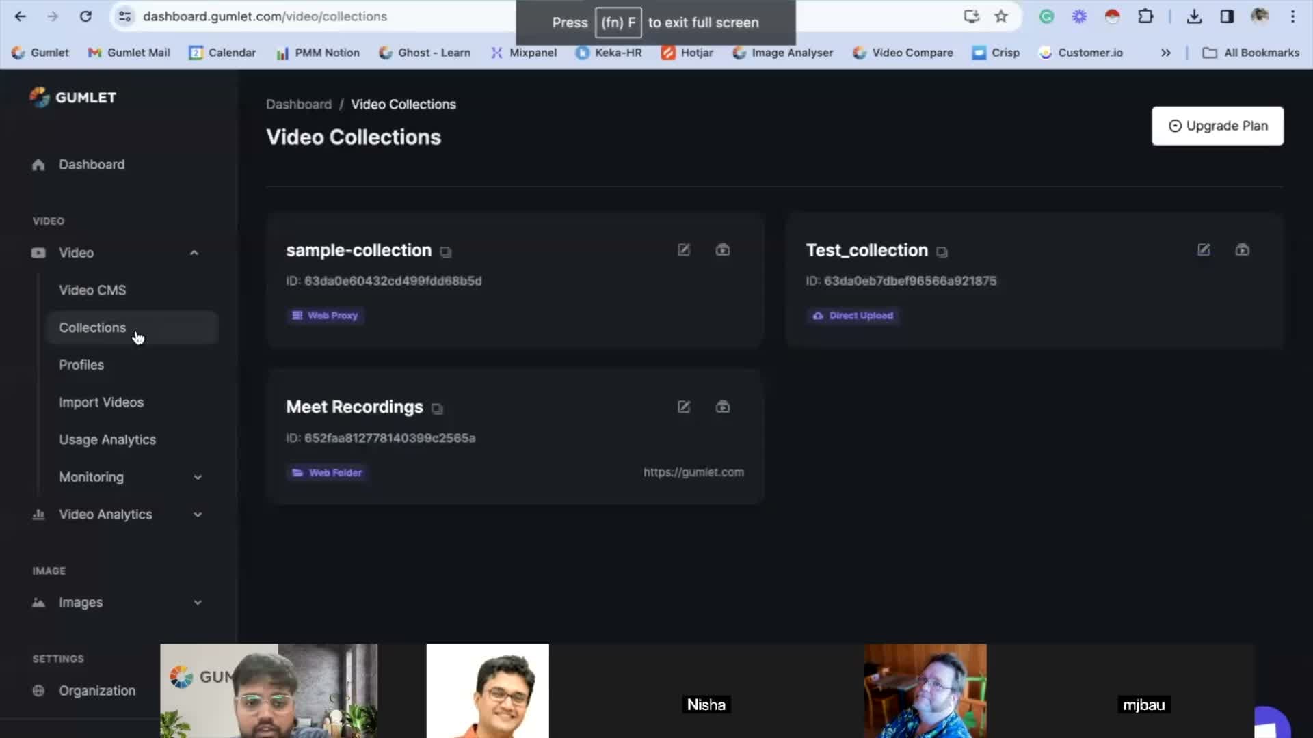
Task: Click the Upgrade Plan button
Action: point(1217,126)
